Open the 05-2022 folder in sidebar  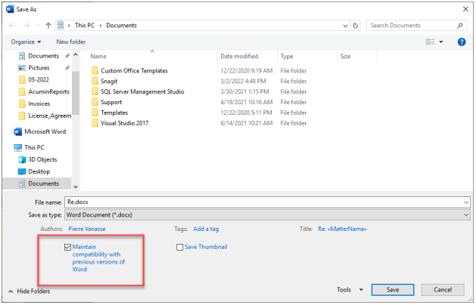point(39,80)
